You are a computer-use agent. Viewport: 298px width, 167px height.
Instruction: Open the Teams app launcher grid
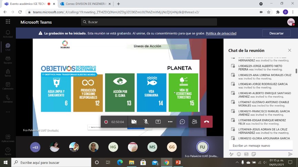click(x=8, y=22)
